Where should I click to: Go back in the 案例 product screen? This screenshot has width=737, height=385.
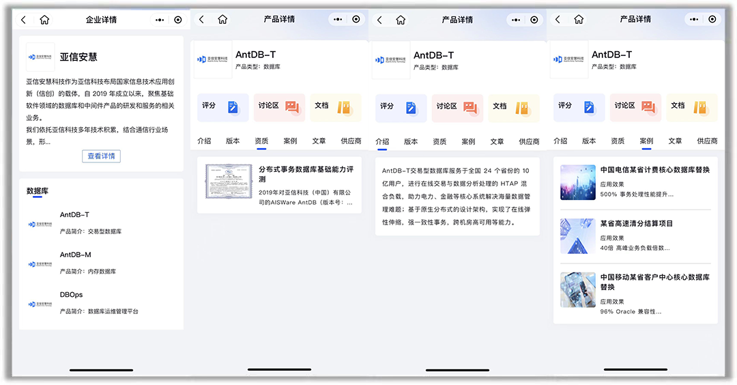(558, 19)
